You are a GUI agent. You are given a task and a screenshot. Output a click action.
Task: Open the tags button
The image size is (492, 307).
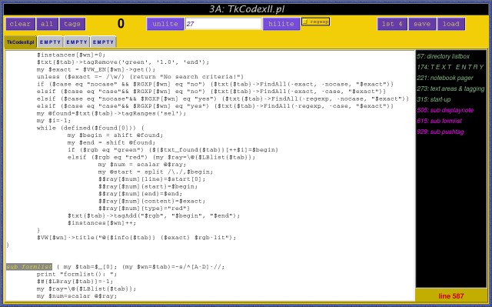point(72,24)
